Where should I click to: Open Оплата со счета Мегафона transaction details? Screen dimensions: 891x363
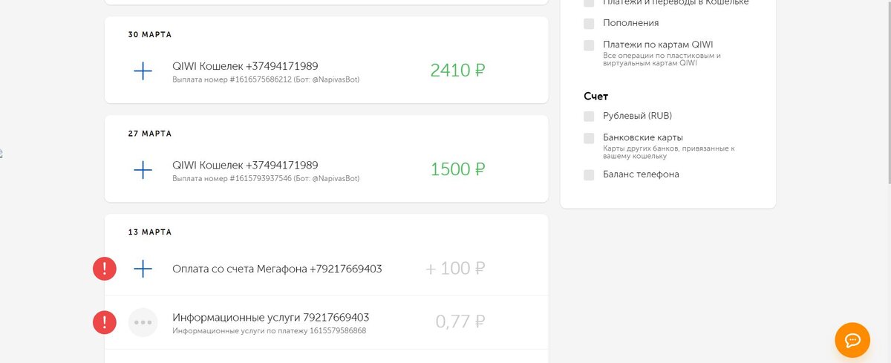(277, 269)
